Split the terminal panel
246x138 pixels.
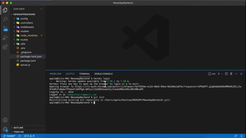coord(226,74)
